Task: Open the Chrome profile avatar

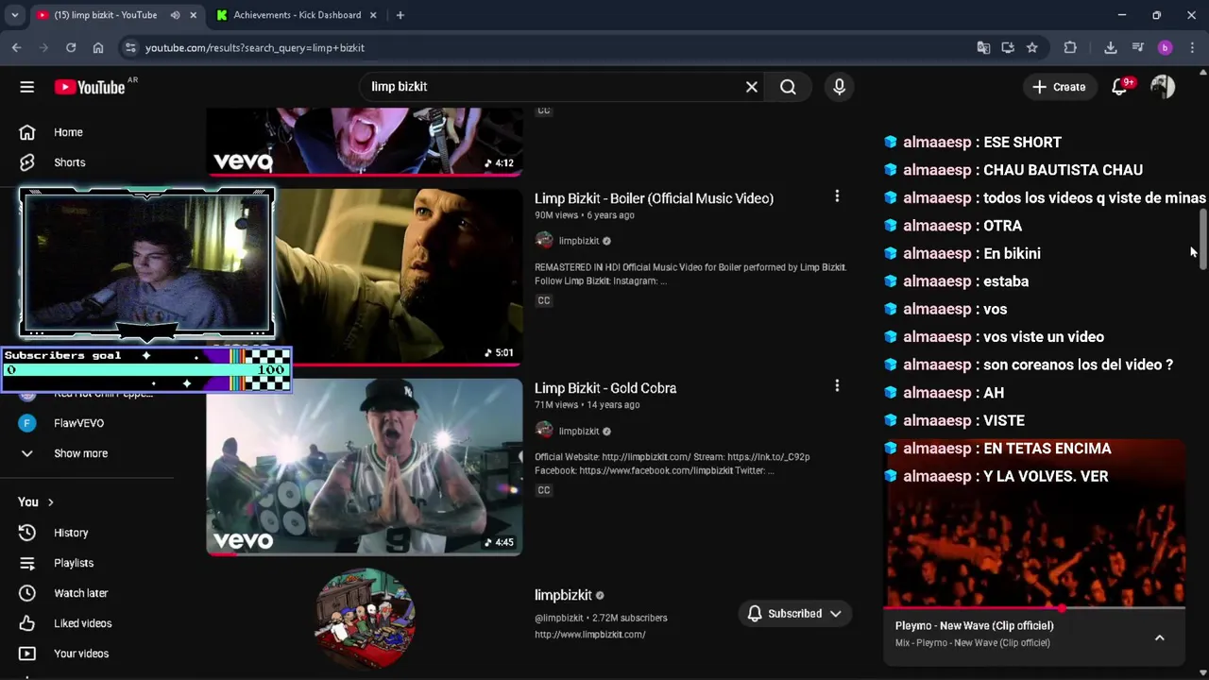Action: [1165, 47]
